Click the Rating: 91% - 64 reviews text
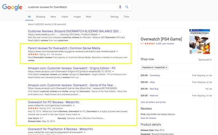This screenshot has height=135, width=218. [51, 109]
